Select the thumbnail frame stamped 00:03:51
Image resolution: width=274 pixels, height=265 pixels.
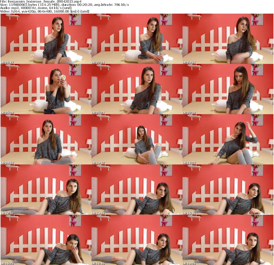coord(228,39)
